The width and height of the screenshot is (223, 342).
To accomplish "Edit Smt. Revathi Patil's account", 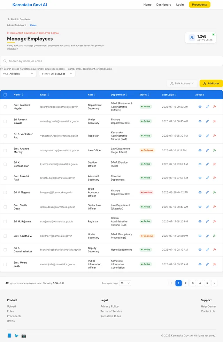I will coord(207,178).
